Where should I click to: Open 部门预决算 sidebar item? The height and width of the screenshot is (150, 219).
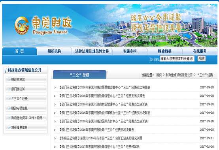coord(26,89)
